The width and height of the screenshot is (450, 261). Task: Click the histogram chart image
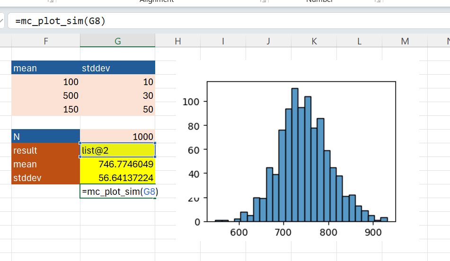(298, 150)
